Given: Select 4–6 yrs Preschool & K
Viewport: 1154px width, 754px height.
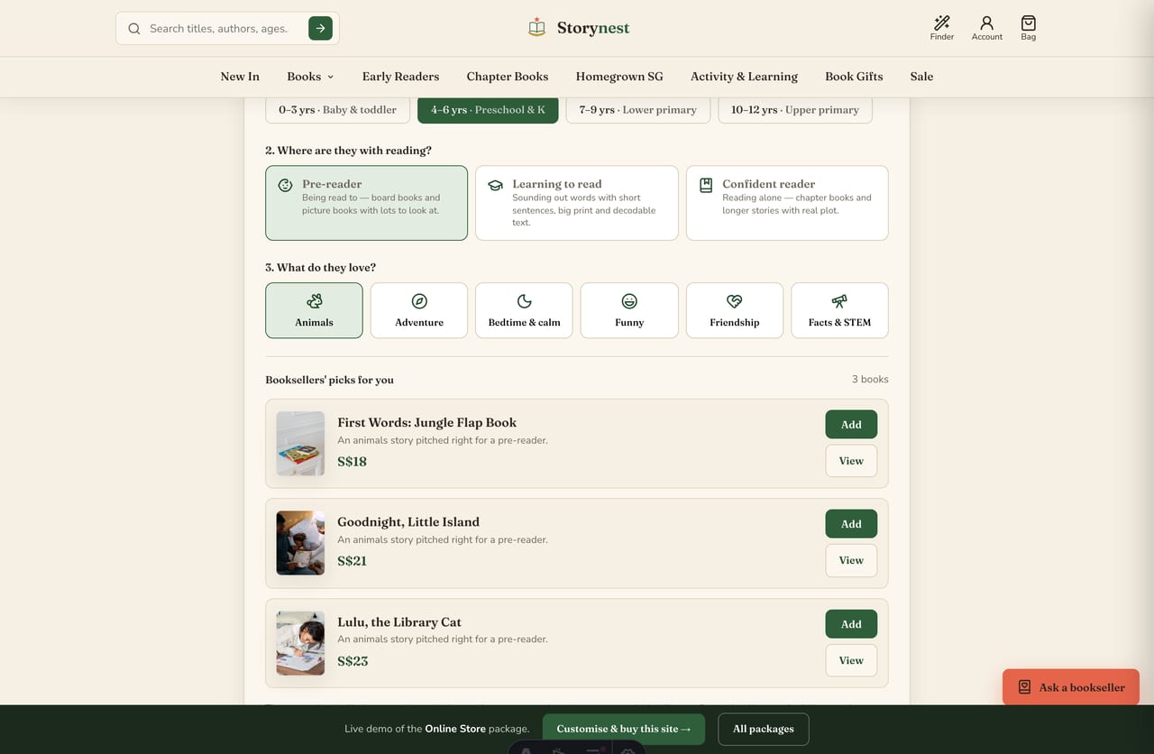Looking at the screenshot, I should (488, 110).
